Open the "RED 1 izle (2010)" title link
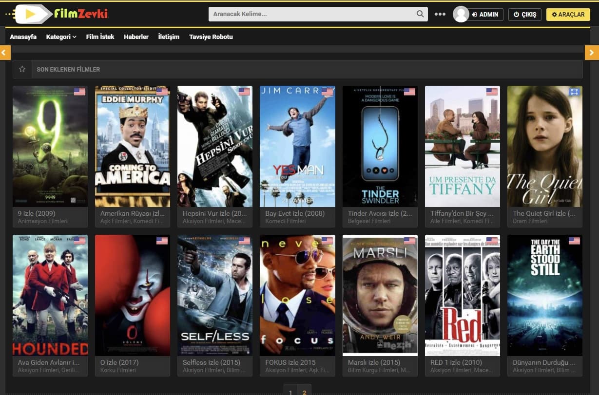 456,362
